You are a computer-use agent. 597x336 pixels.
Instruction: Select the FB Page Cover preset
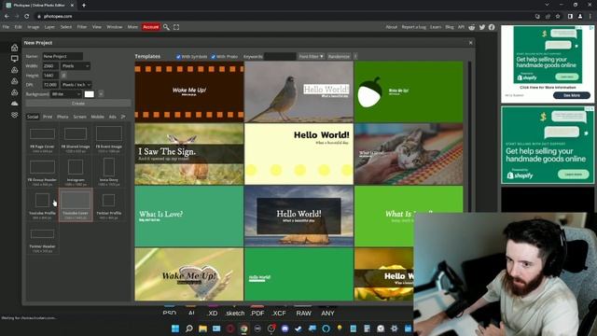[x=42, y=138]
